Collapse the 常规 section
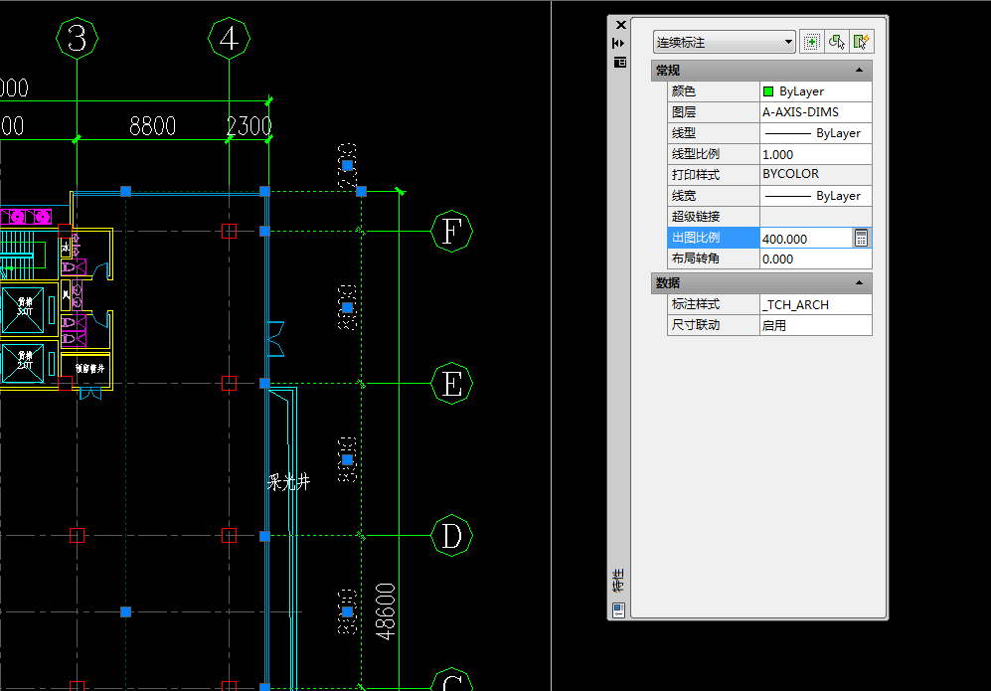Viewport: 991px width, 691px height. click(x=859, y=71)
